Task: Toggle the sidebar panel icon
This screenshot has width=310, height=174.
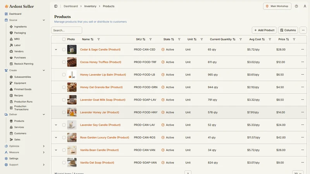Action: (56, 6)
